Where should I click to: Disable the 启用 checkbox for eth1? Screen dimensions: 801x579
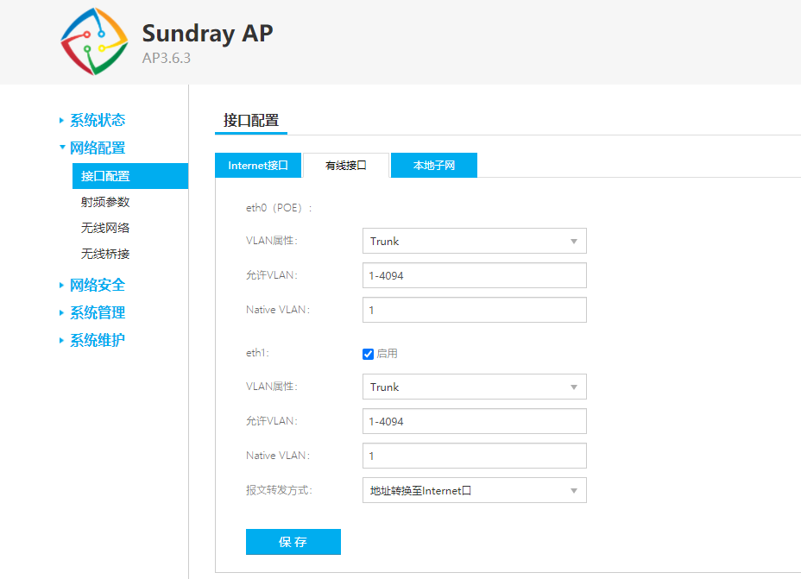point(367,352)
